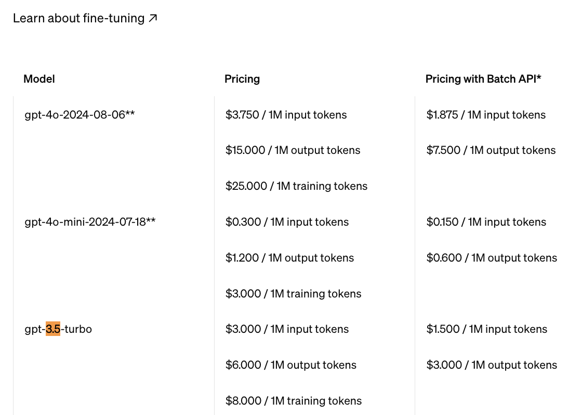Click the $1.200 / 1M output tokens price
The height and width of the screenshot is (415, 582).
point(289,258)
